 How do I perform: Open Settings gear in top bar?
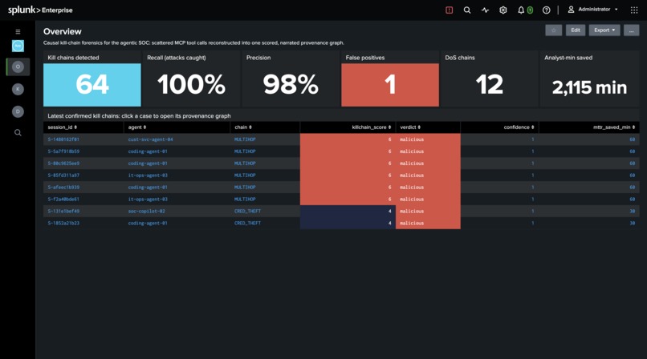(503, 10)
